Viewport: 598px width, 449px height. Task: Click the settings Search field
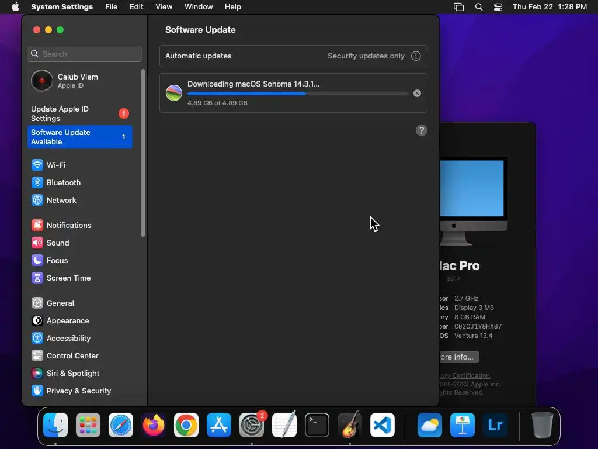coord(84,54)
